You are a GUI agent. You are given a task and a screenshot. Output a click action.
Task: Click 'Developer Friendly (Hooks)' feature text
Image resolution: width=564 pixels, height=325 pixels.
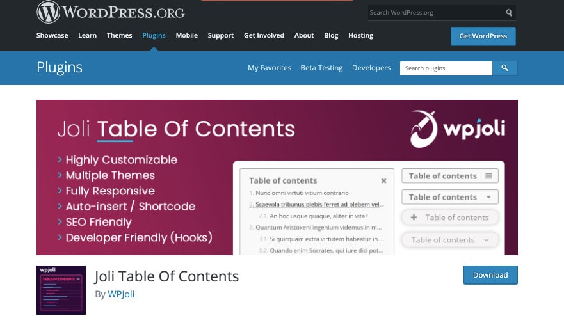[x=139, y=237]
